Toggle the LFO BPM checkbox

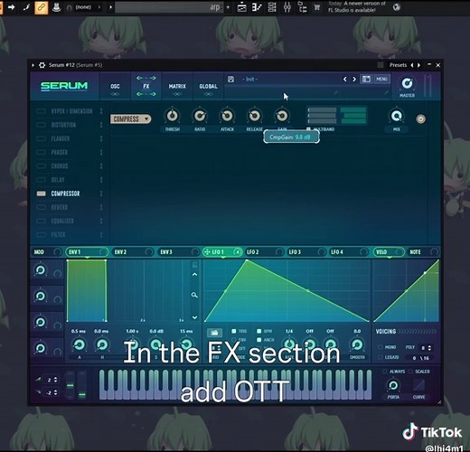click(x=258, y=331)
